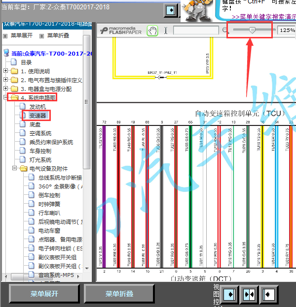This screenshot has height=307, width=296.
Task: Open the 发动机 circuit diagram
Action: [x=37, y=107]
